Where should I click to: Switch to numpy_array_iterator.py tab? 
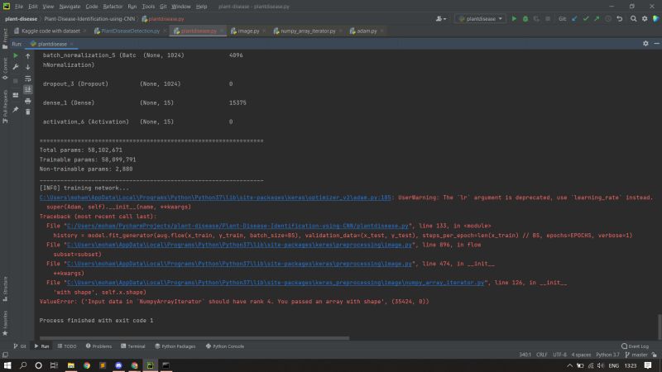(308, 31)
